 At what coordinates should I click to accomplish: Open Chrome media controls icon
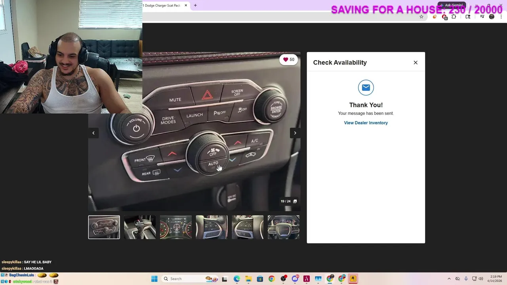(482, 17)
